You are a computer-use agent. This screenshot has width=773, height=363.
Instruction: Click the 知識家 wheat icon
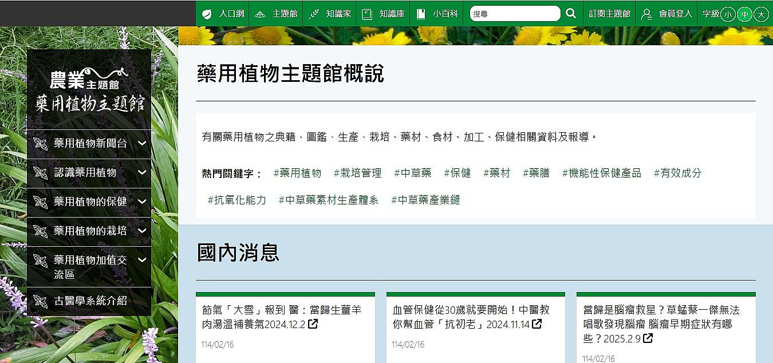(314, 14)
